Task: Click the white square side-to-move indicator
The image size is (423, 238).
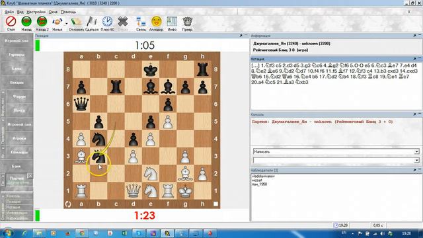Action: tap(215, 204)
